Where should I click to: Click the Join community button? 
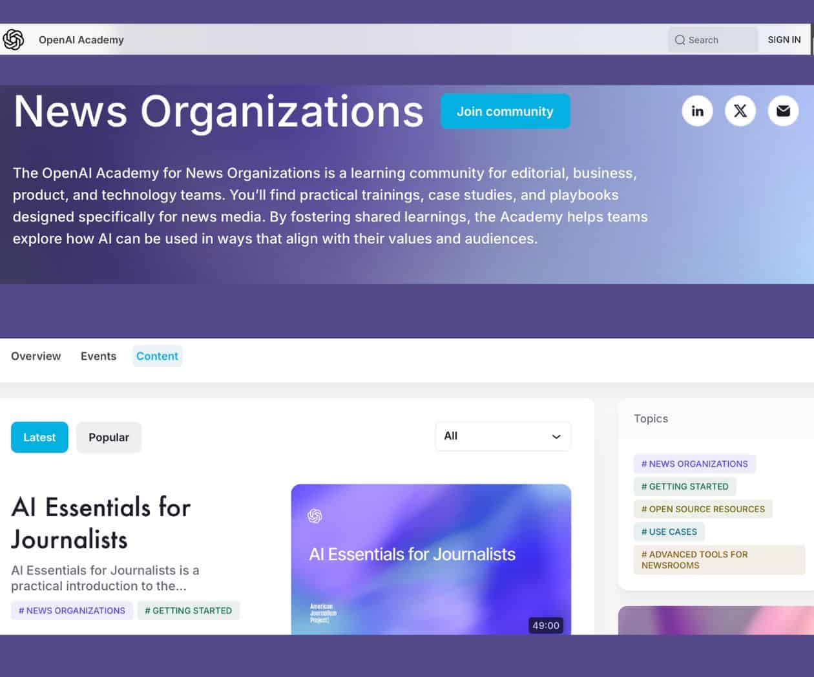pos(505,111)
